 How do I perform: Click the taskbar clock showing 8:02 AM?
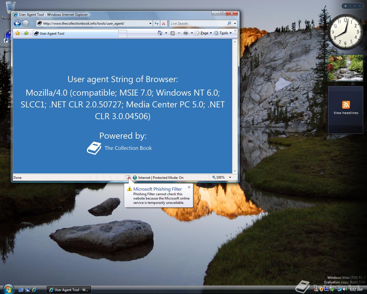click(x=356, y=290)
